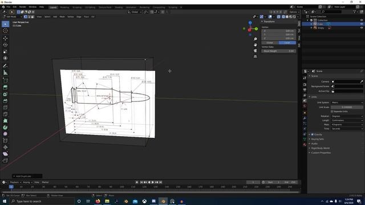The width and height of the screenshot is (365, 205).
Task: Open the Modifier properties wrench tab
Action: point(305,118)
